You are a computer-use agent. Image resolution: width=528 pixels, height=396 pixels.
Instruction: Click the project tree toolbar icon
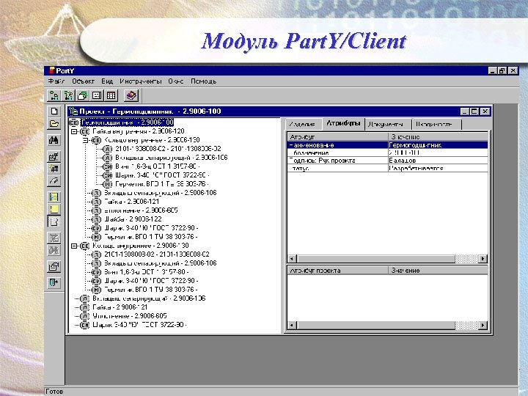54,95
